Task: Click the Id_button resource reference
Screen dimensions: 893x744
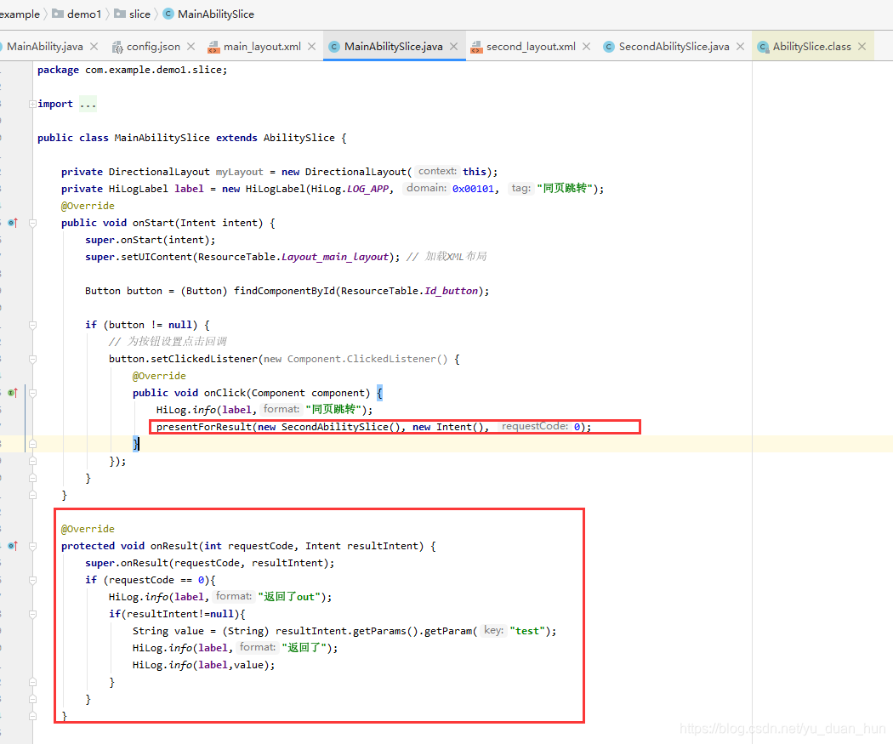Action: tap(451, 291)
